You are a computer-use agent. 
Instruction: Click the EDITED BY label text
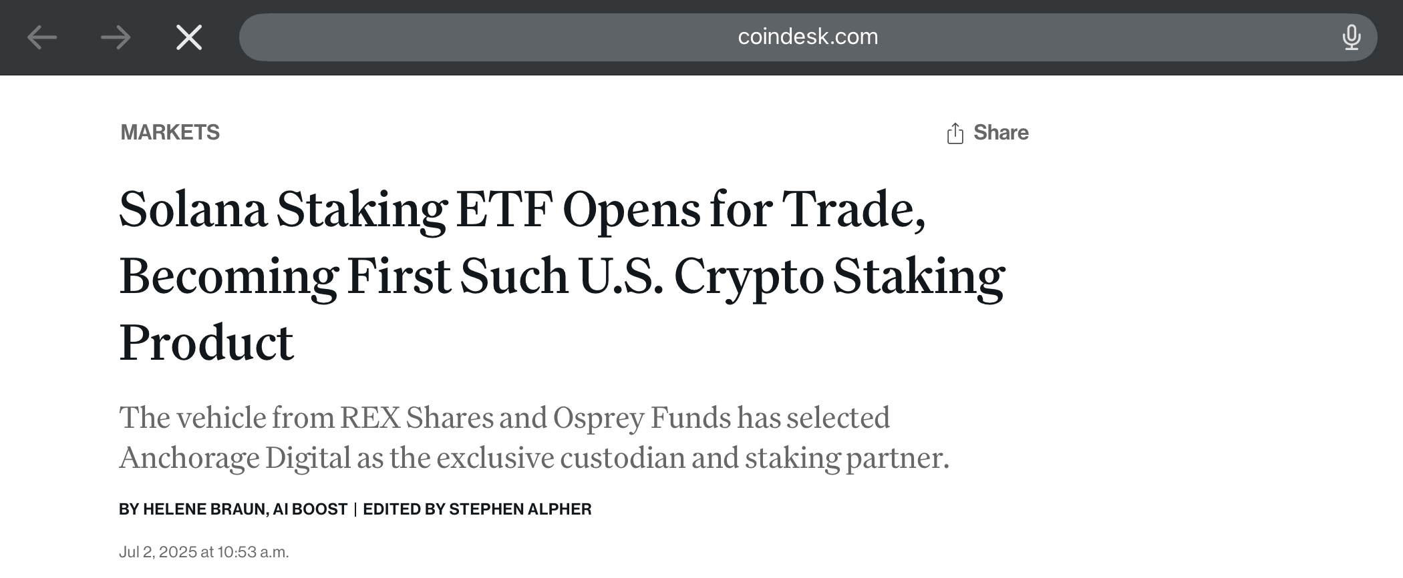[404, 509]
